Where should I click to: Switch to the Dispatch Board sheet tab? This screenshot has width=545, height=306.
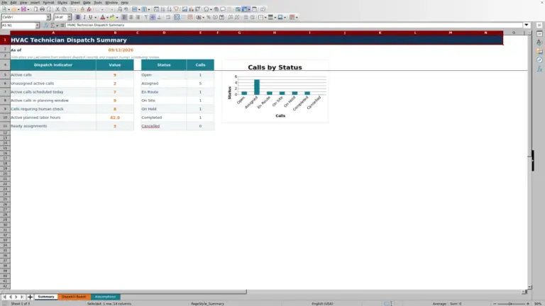(x=74, y=297)
